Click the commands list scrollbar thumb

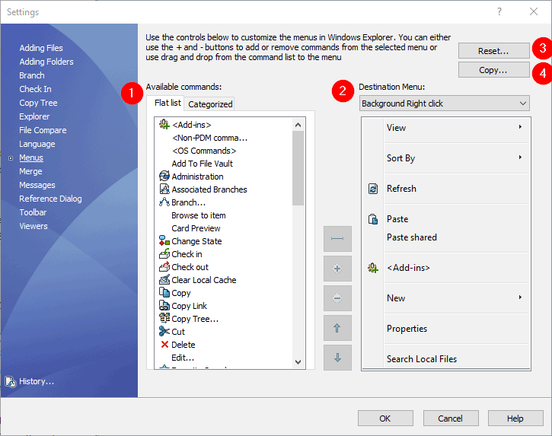click(298, 168)
